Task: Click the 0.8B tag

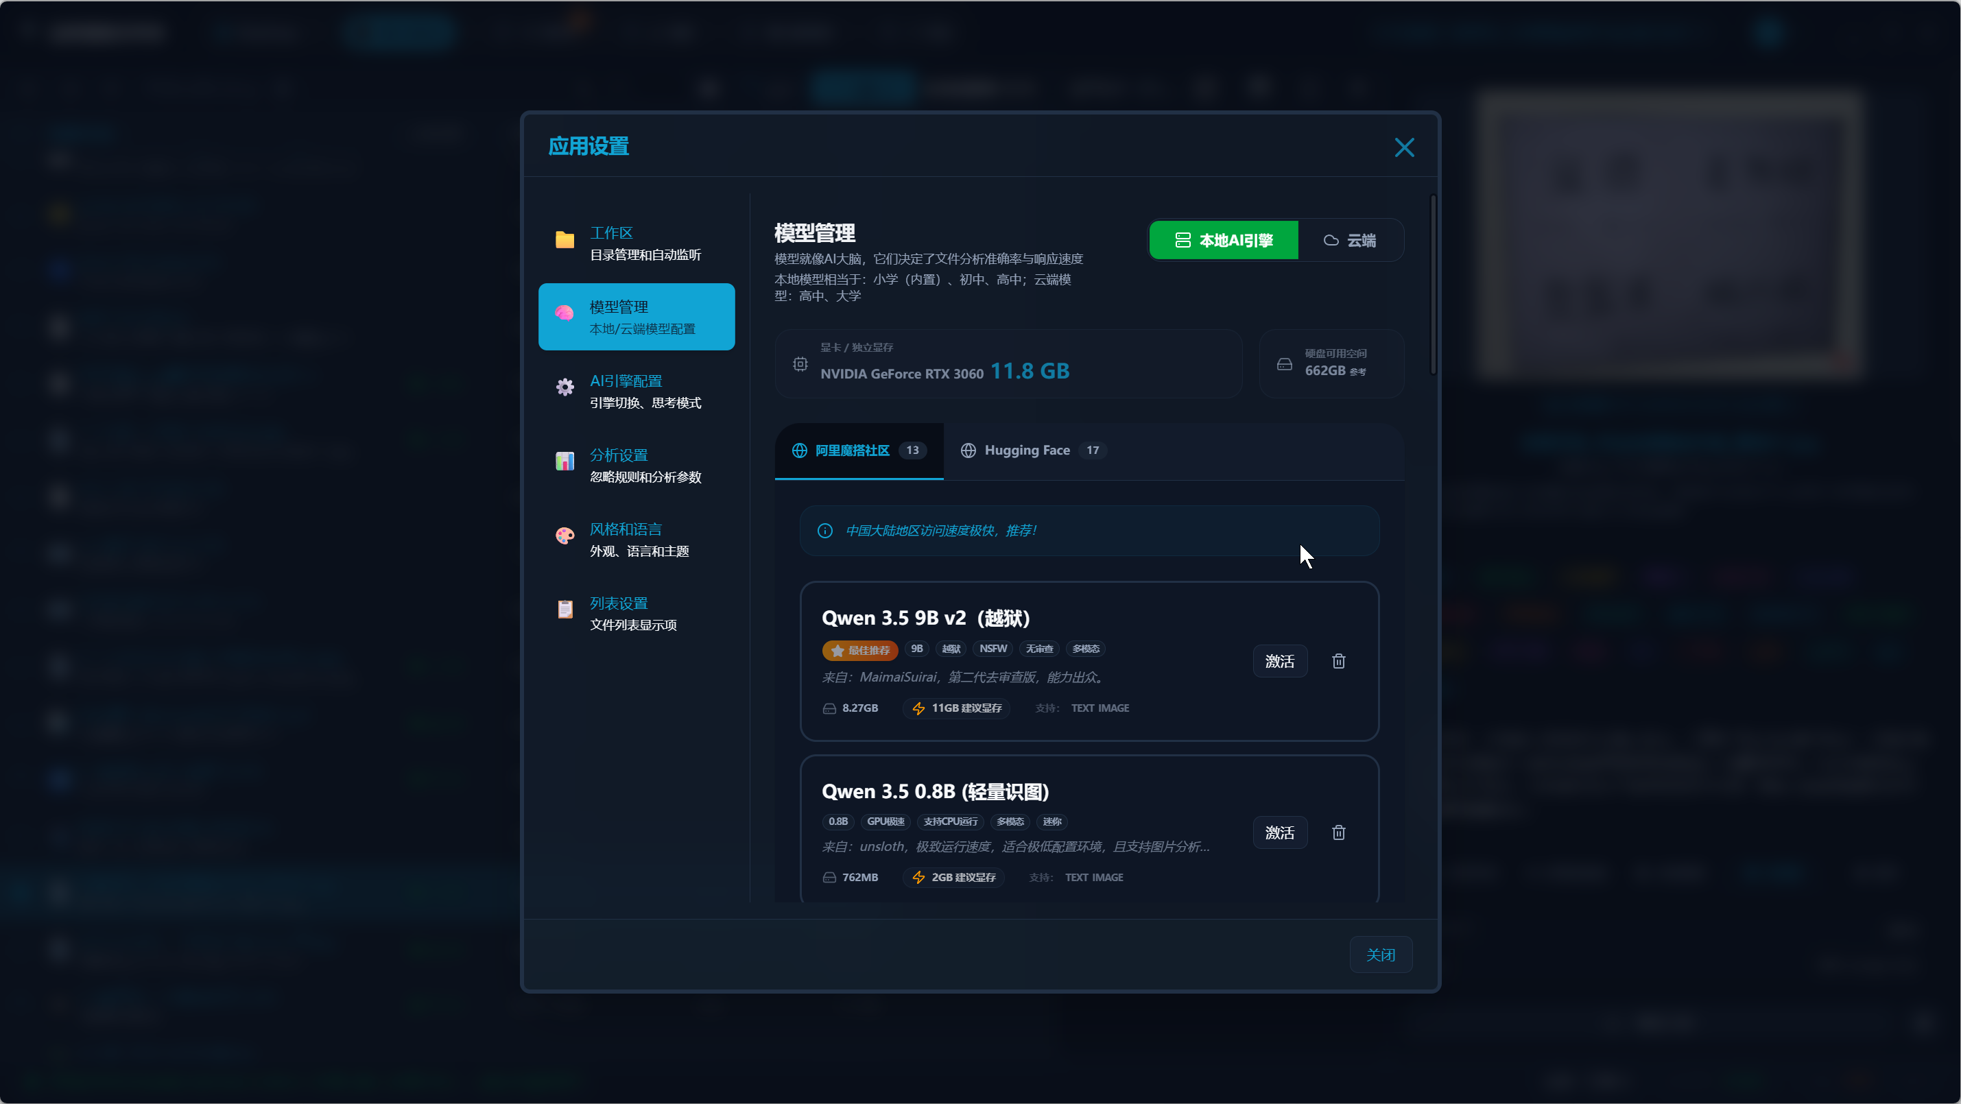Action: (x=838, y=821)
